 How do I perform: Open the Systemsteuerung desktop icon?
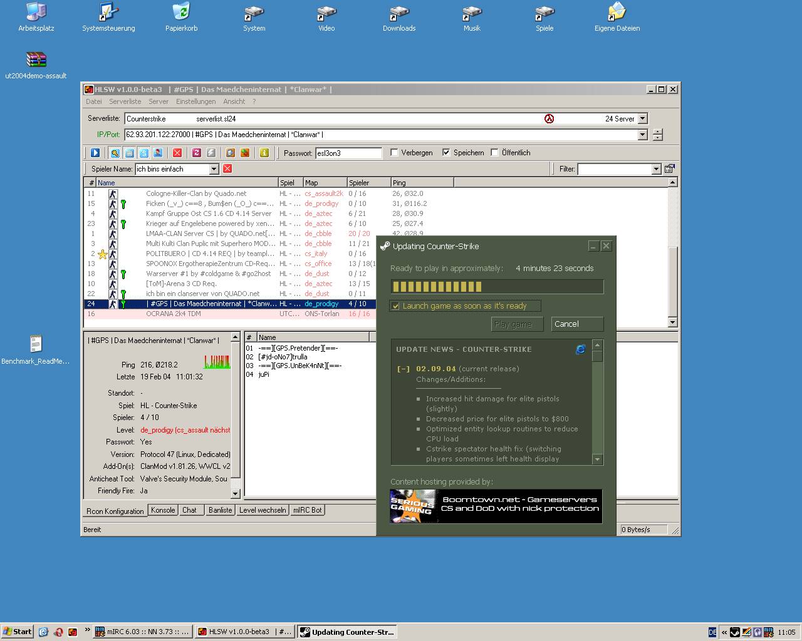click(x=108, y=17)
